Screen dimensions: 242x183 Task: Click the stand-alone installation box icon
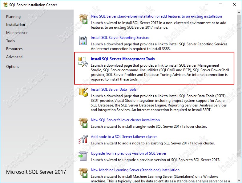tap(83, 19)
